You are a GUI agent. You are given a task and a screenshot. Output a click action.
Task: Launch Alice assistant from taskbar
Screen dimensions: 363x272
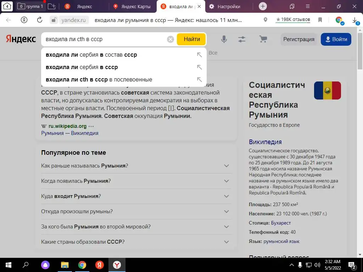45,265
